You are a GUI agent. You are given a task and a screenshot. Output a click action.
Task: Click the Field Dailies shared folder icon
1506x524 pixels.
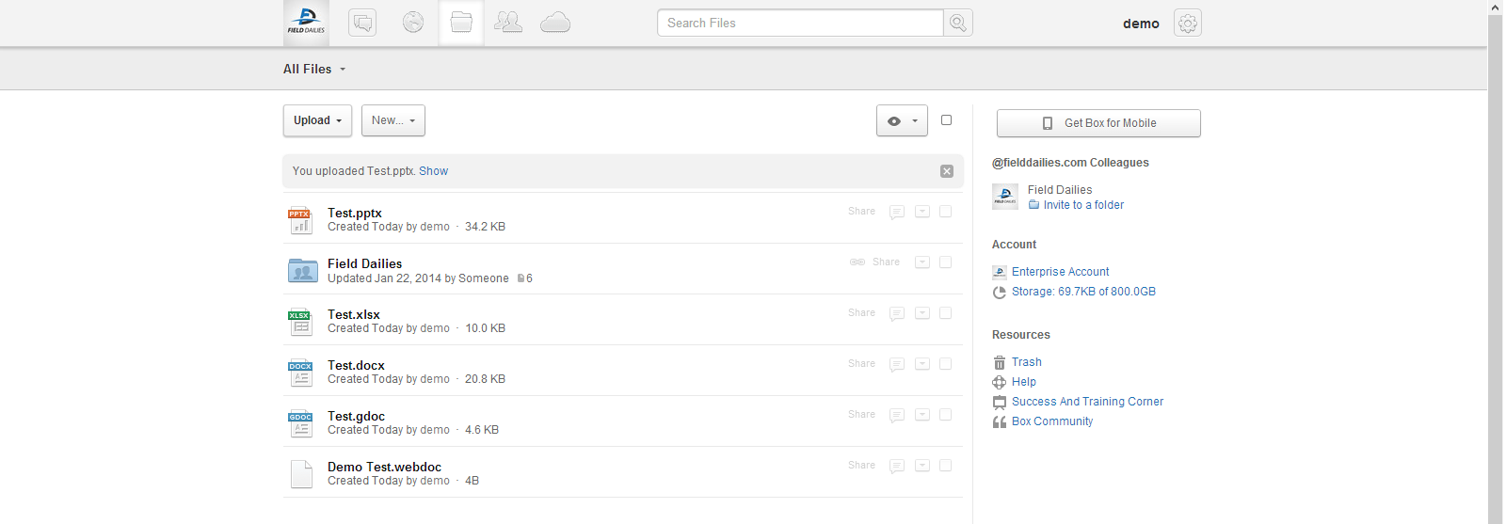[x=302, y=271]
